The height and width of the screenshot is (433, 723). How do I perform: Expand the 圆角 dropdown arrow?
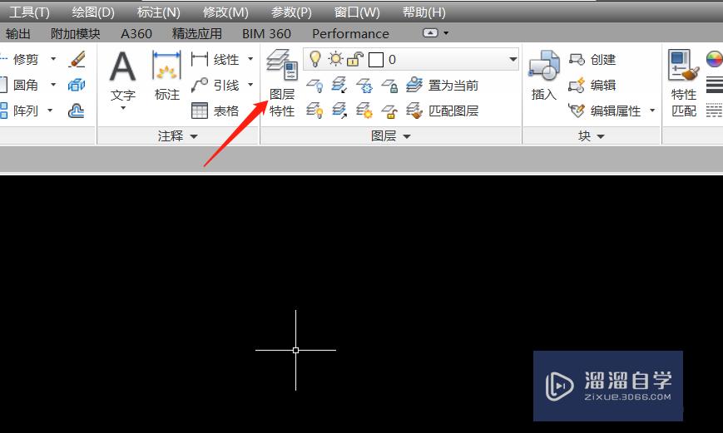[x=53, y=85]
